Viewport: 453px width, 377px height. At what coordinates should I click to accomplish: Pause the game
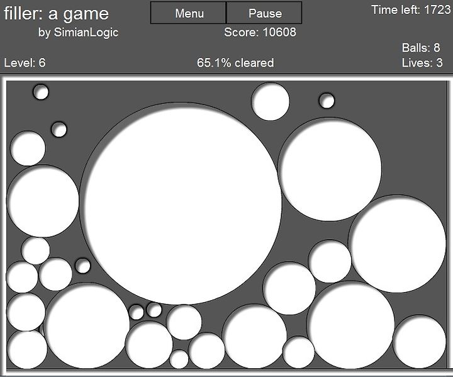click(264, 13)
